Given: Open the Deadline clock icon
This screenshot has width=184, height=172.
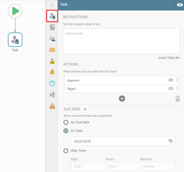Looking at the screenshot, I should tap(52, 83).
